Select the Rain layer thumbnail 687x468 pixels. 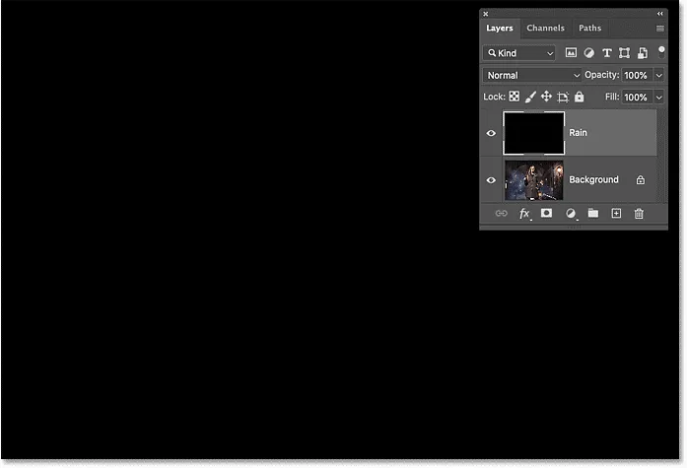tap(533, 133)
